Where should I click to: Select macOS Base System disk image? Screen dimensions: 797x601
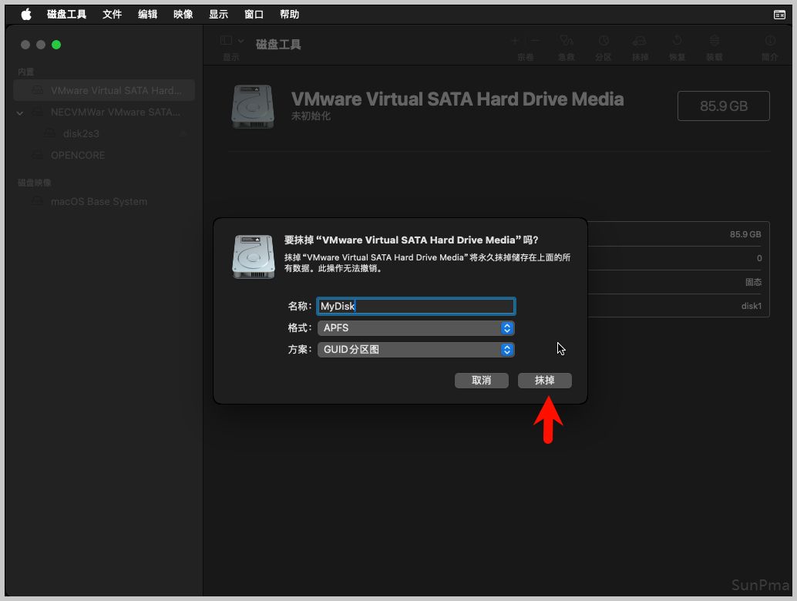pos(99,202)
